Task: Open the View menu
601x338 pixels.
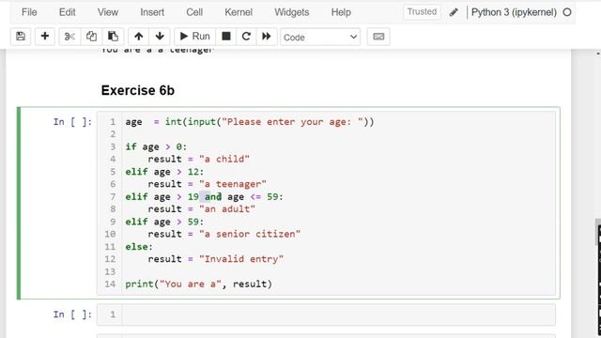Action: point(108,12)
